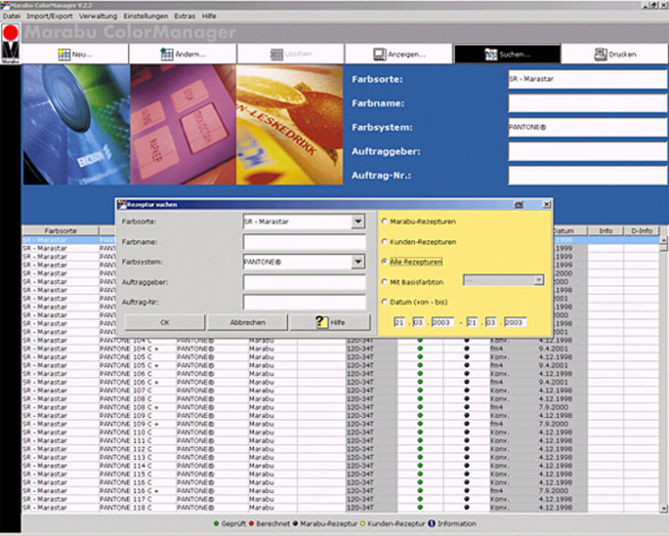The width and height of the screenshot is (669, 536).
Task: Click the Suchen... toolbar button
Action: [x=507, y=54]
